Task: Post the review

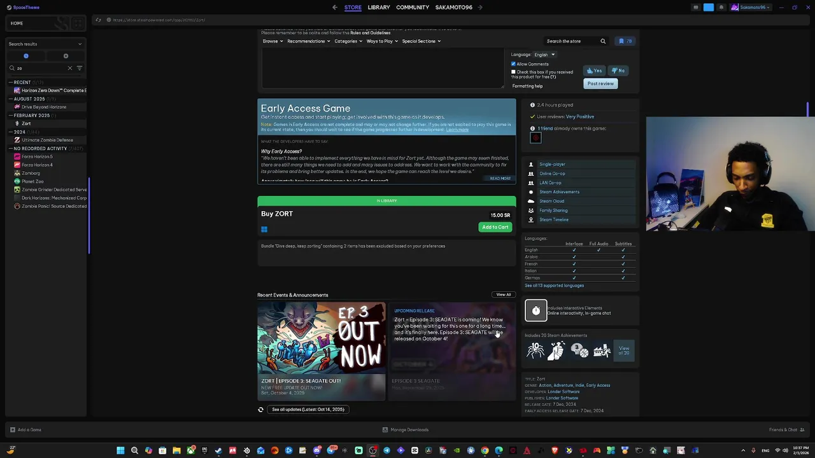Action: coord(600,84)
